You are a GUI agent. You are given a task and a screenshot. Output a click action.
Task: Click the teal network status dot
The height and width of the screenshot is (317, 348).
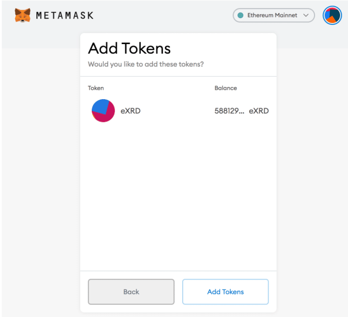[240, 15]
